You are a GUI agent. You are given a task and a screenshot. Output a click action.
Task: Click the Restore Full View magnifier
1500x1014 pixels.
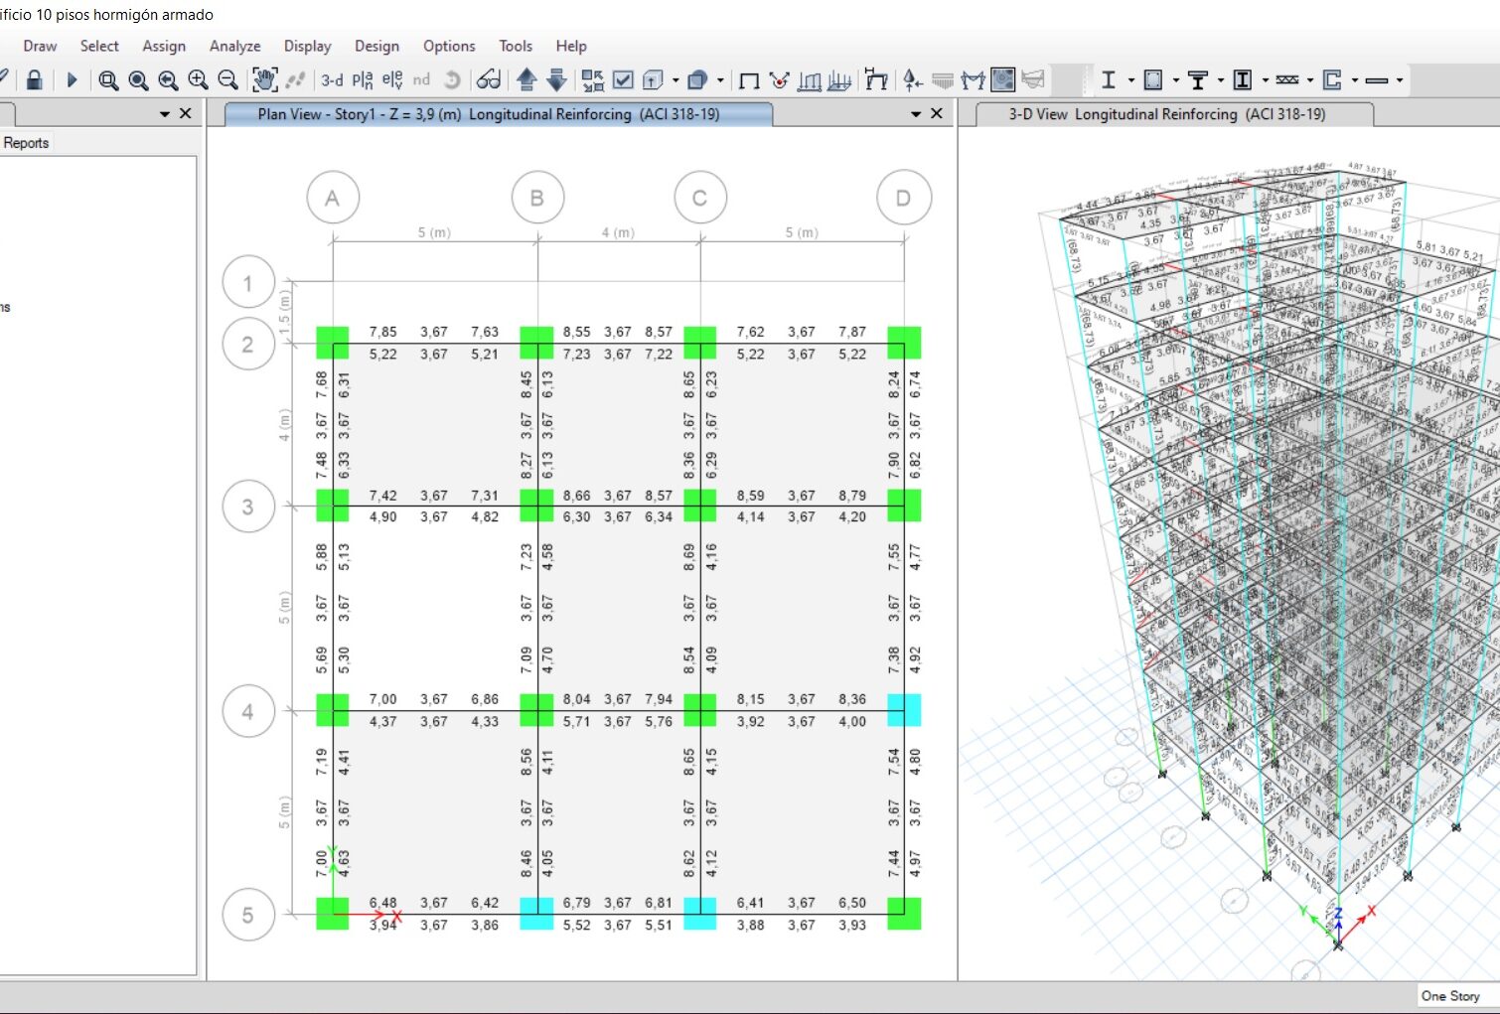[x=138, y=80]
